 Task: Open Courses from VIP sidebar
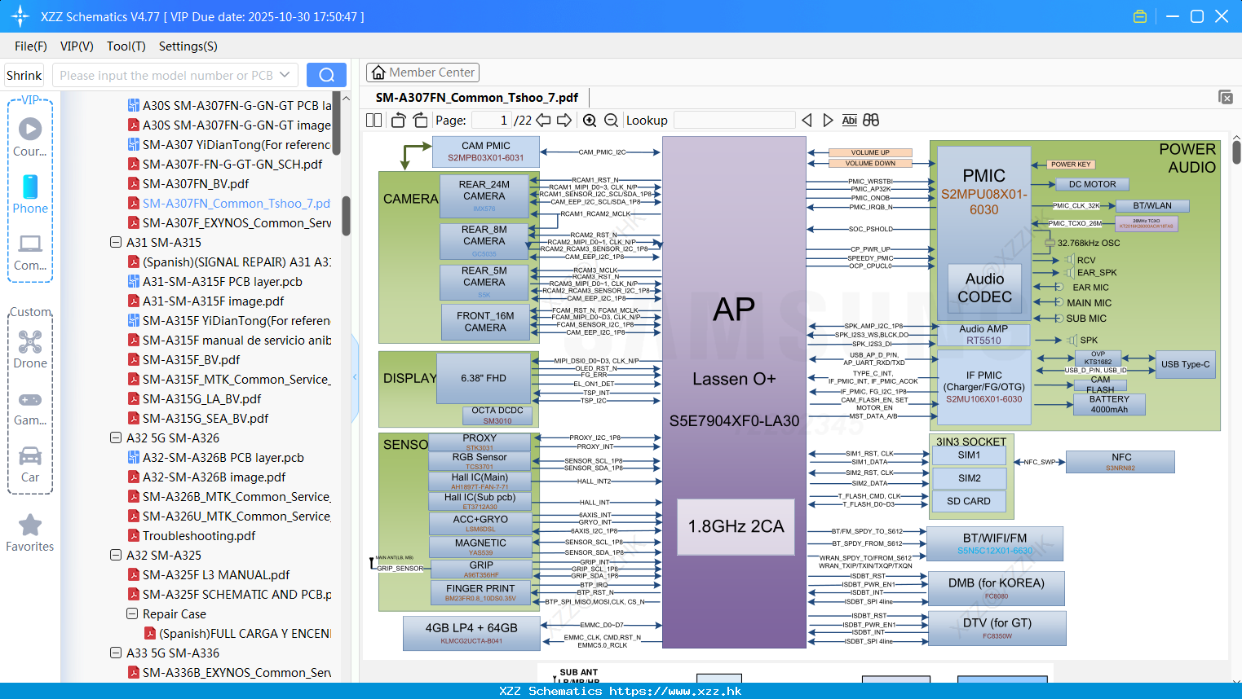(30, 137)
